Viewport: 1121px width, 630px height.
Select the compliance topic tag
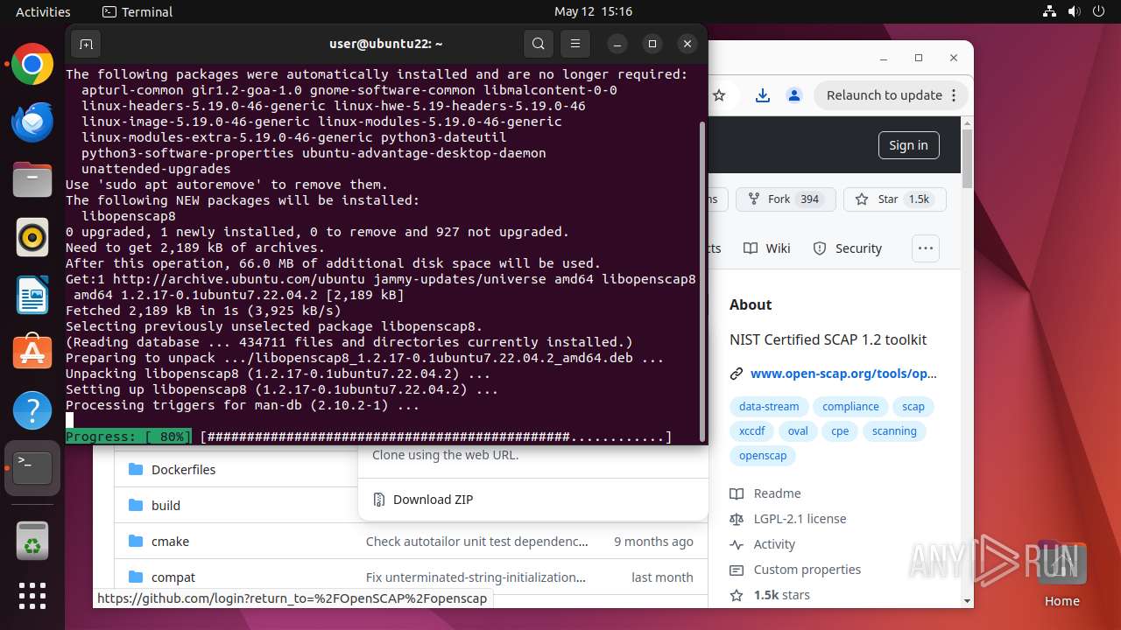[850, 406]
